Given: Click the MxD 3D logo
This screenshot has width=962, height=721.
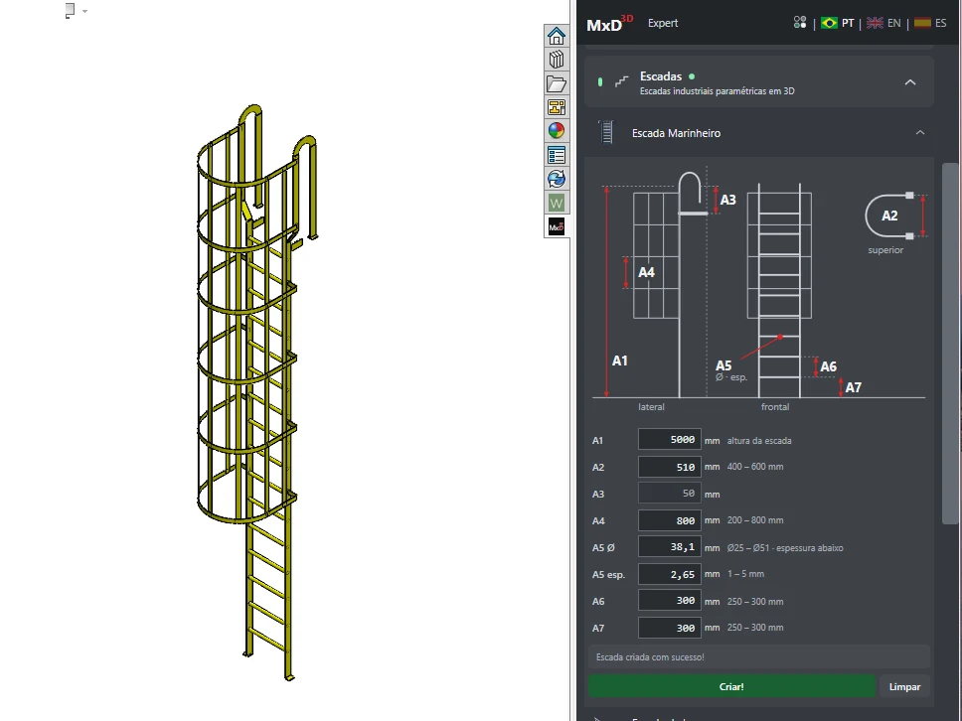Looking at the screenshot, I should [x=609, y=23].
